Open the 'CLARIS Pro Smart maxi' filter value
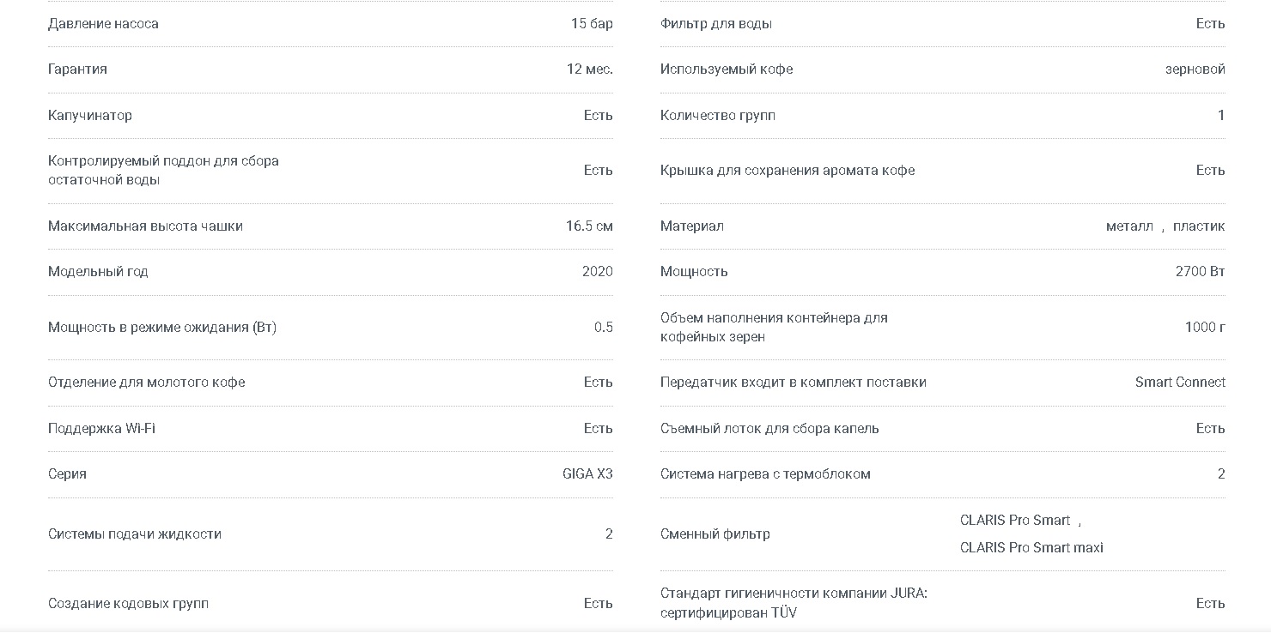The width and height of the screenshot is (1271, 633). (x=1031, y=548)
